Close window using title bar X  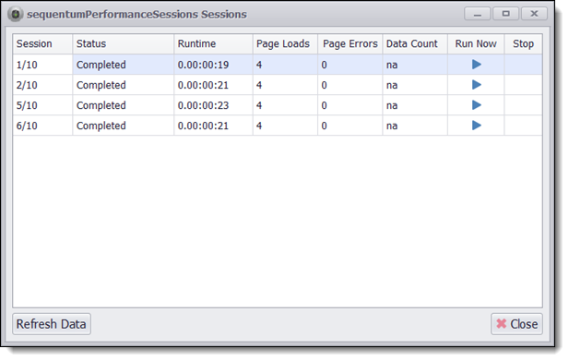click(x=534, y=14)
